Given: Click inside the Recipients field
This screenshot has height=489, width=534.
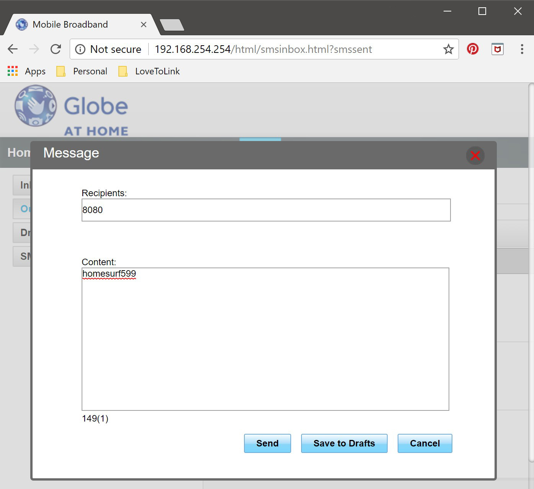Looking at the screenshot, I should (265, 210).
